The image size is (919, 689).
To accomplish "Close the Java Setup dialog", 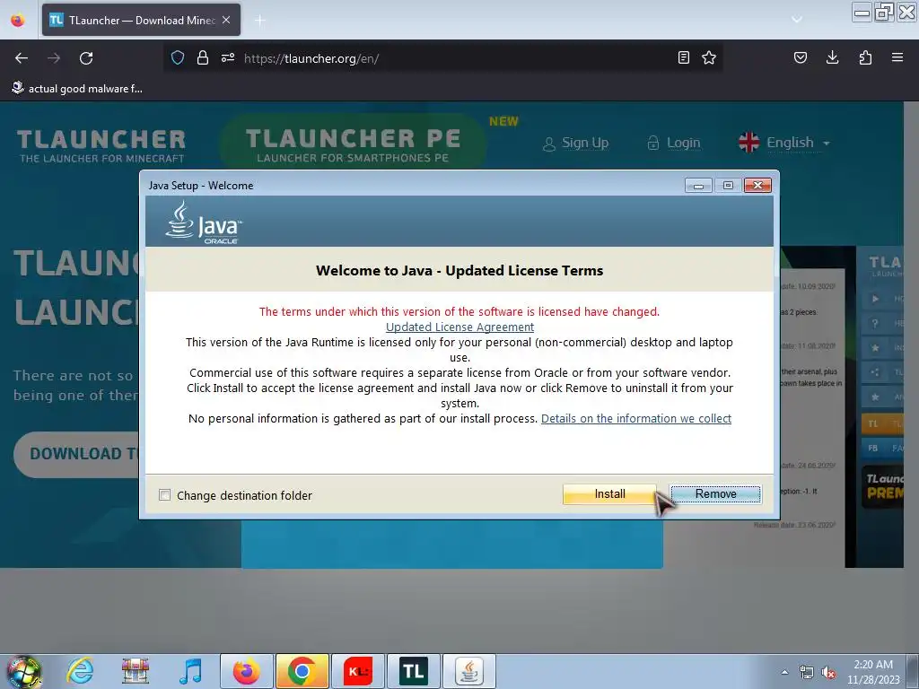I will click(757, 185).
